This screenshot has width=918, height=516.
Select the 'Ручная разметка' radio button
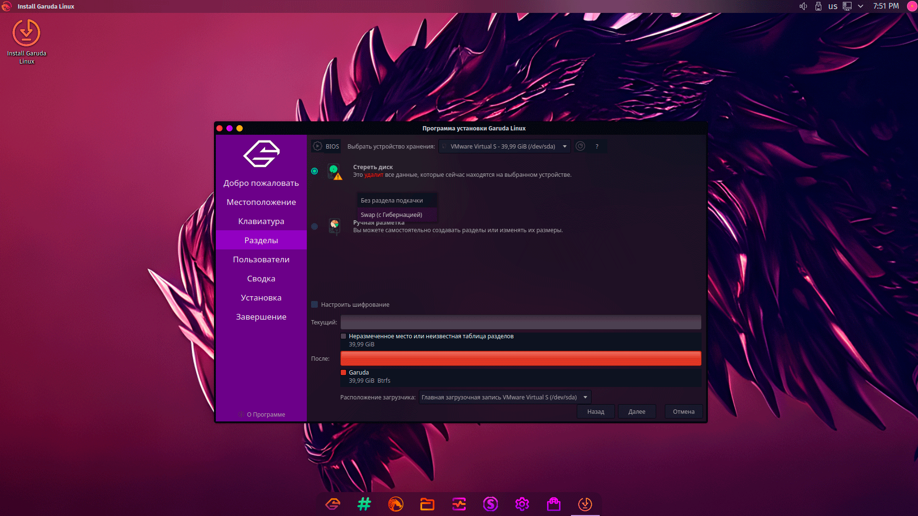coord(314,226)
